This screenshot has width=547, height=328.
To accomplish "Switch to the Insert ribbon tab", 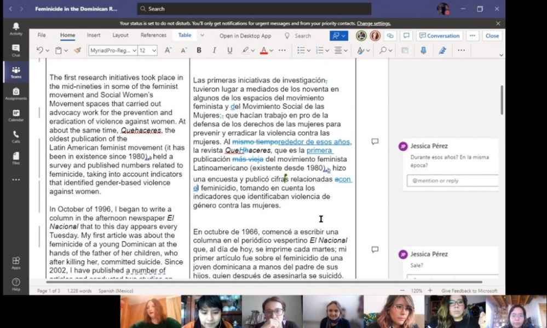I will [94, 36].
